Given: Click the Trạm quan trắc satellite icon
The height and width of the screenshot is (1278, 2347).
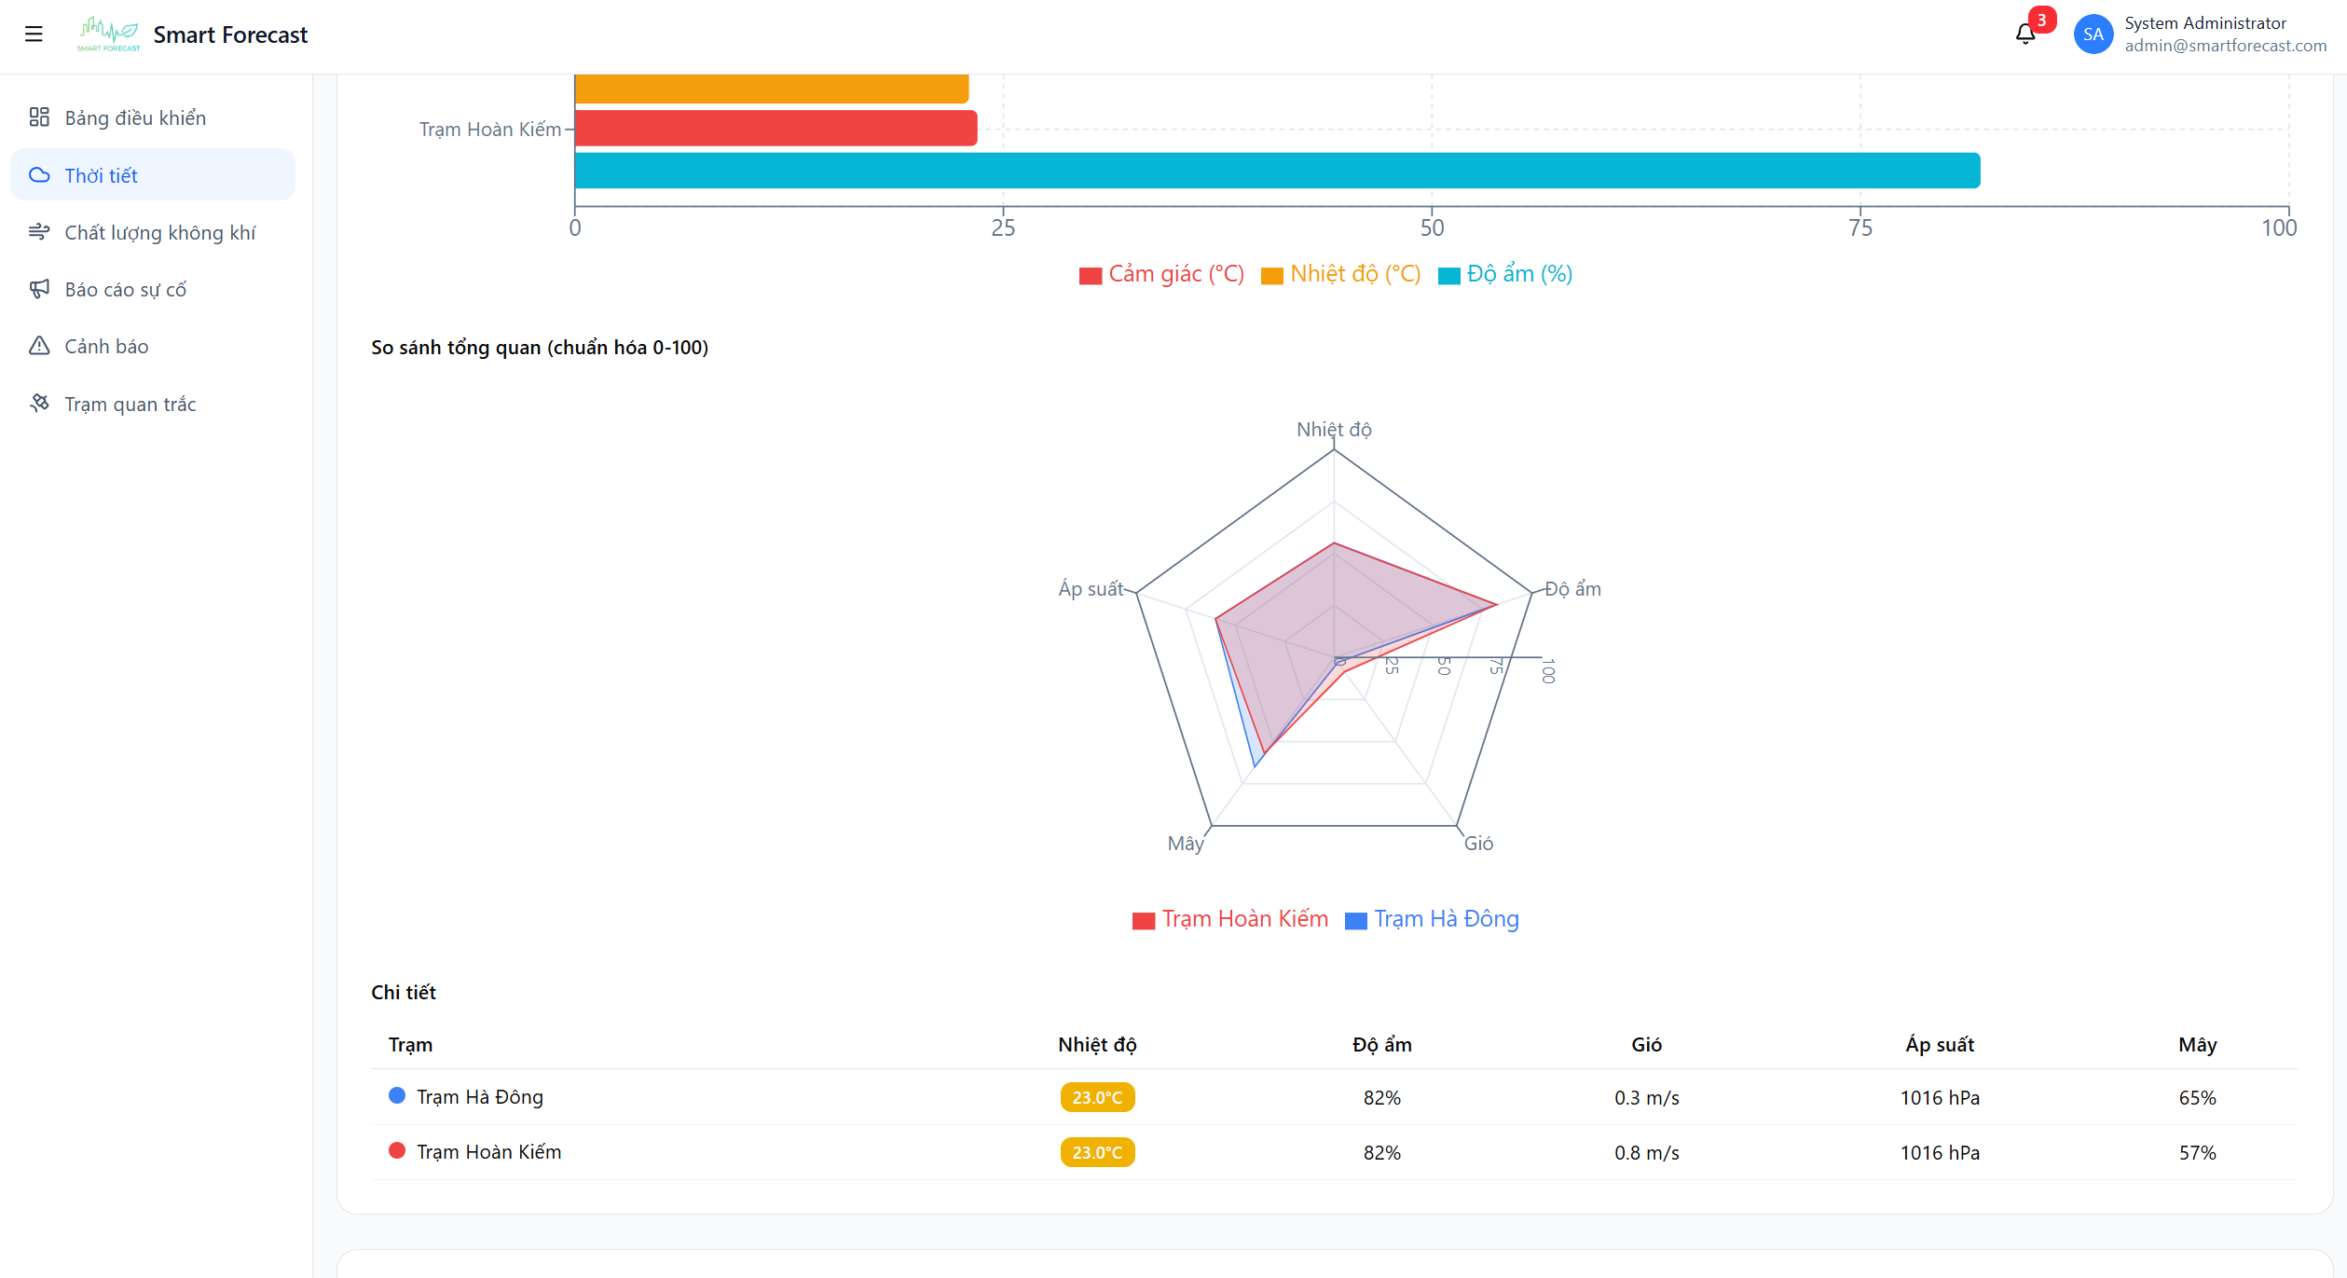Looking at the screenshot, I should [39, 404].
